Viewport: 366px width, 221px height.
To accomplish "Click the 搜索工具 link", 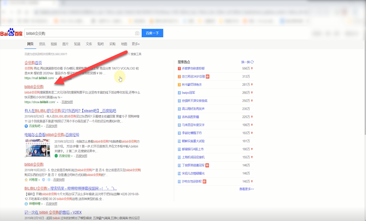I will point(136,54).
